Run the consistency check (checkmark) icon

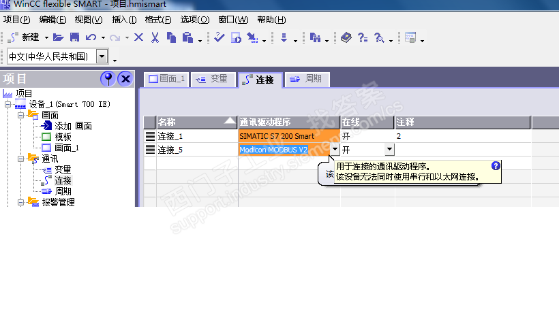220,37
